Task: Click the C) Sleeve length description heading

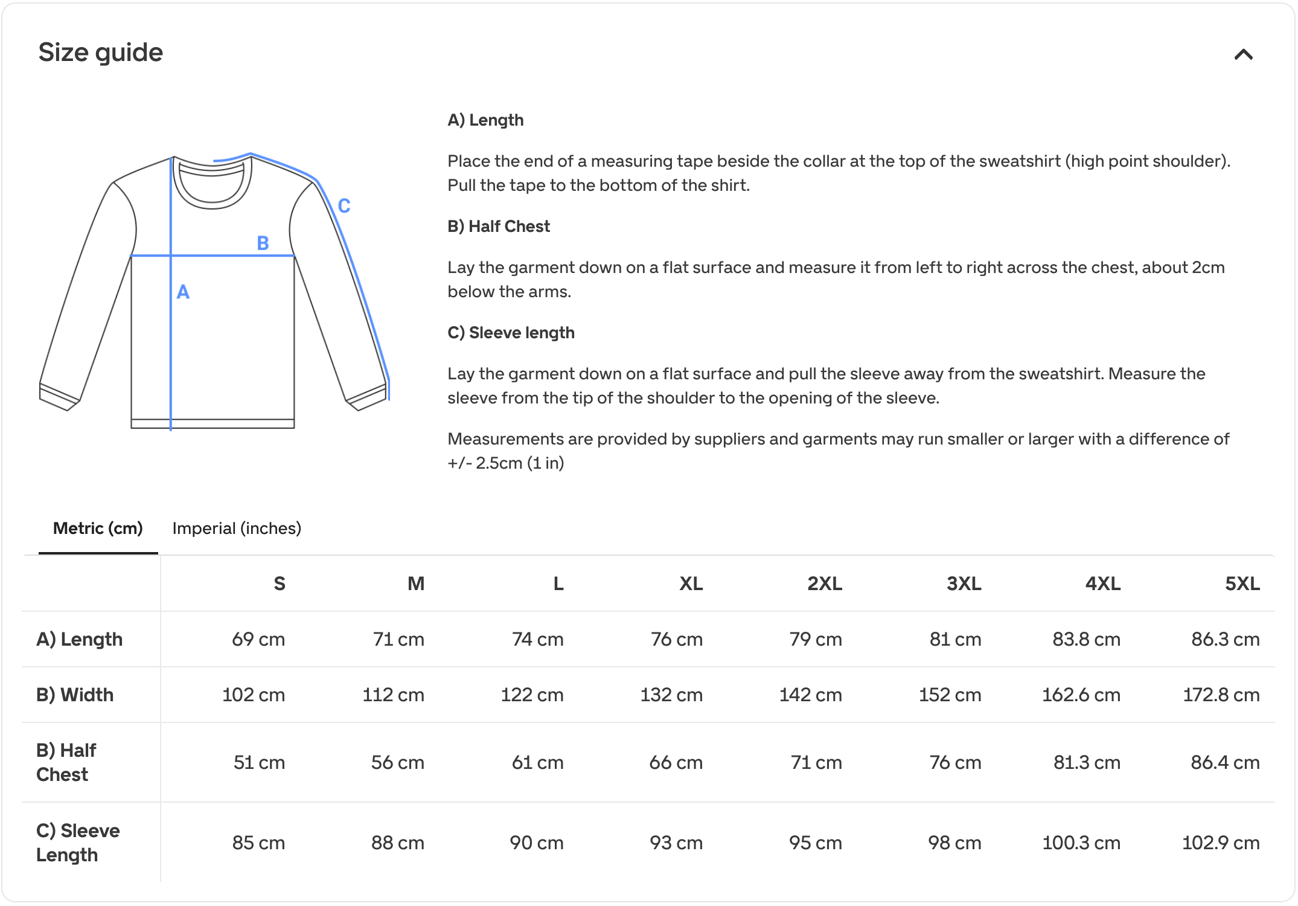Action: tap(511, 333)
